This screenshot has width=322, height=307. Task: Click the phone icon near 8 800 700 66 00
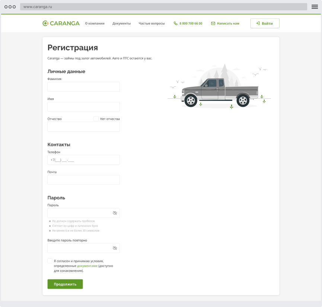pos(176,23)
